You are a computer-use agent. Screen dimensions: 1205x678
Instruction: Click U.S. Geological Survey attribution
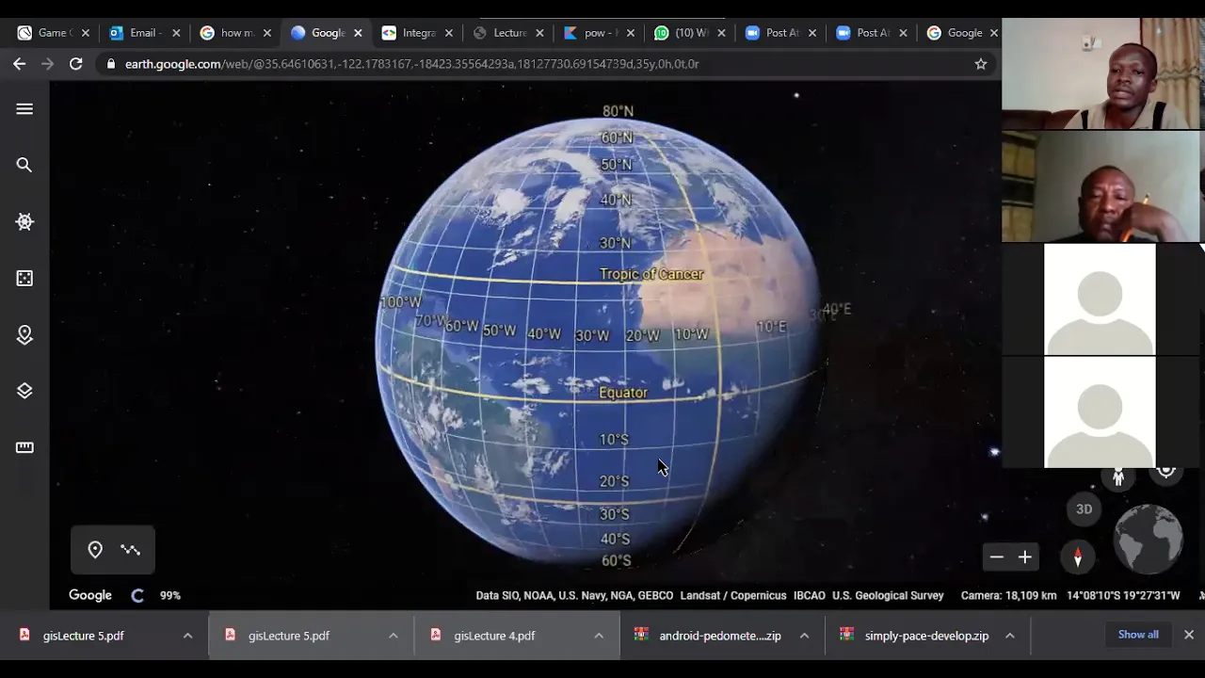[888, 595]
